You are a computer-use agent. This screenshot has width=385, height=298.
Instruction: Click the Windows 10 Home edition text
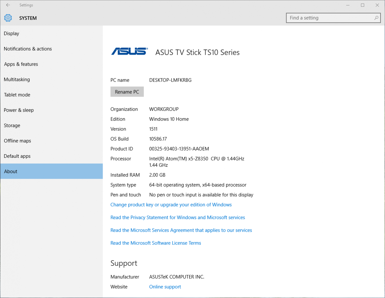[x=169, y=119]
